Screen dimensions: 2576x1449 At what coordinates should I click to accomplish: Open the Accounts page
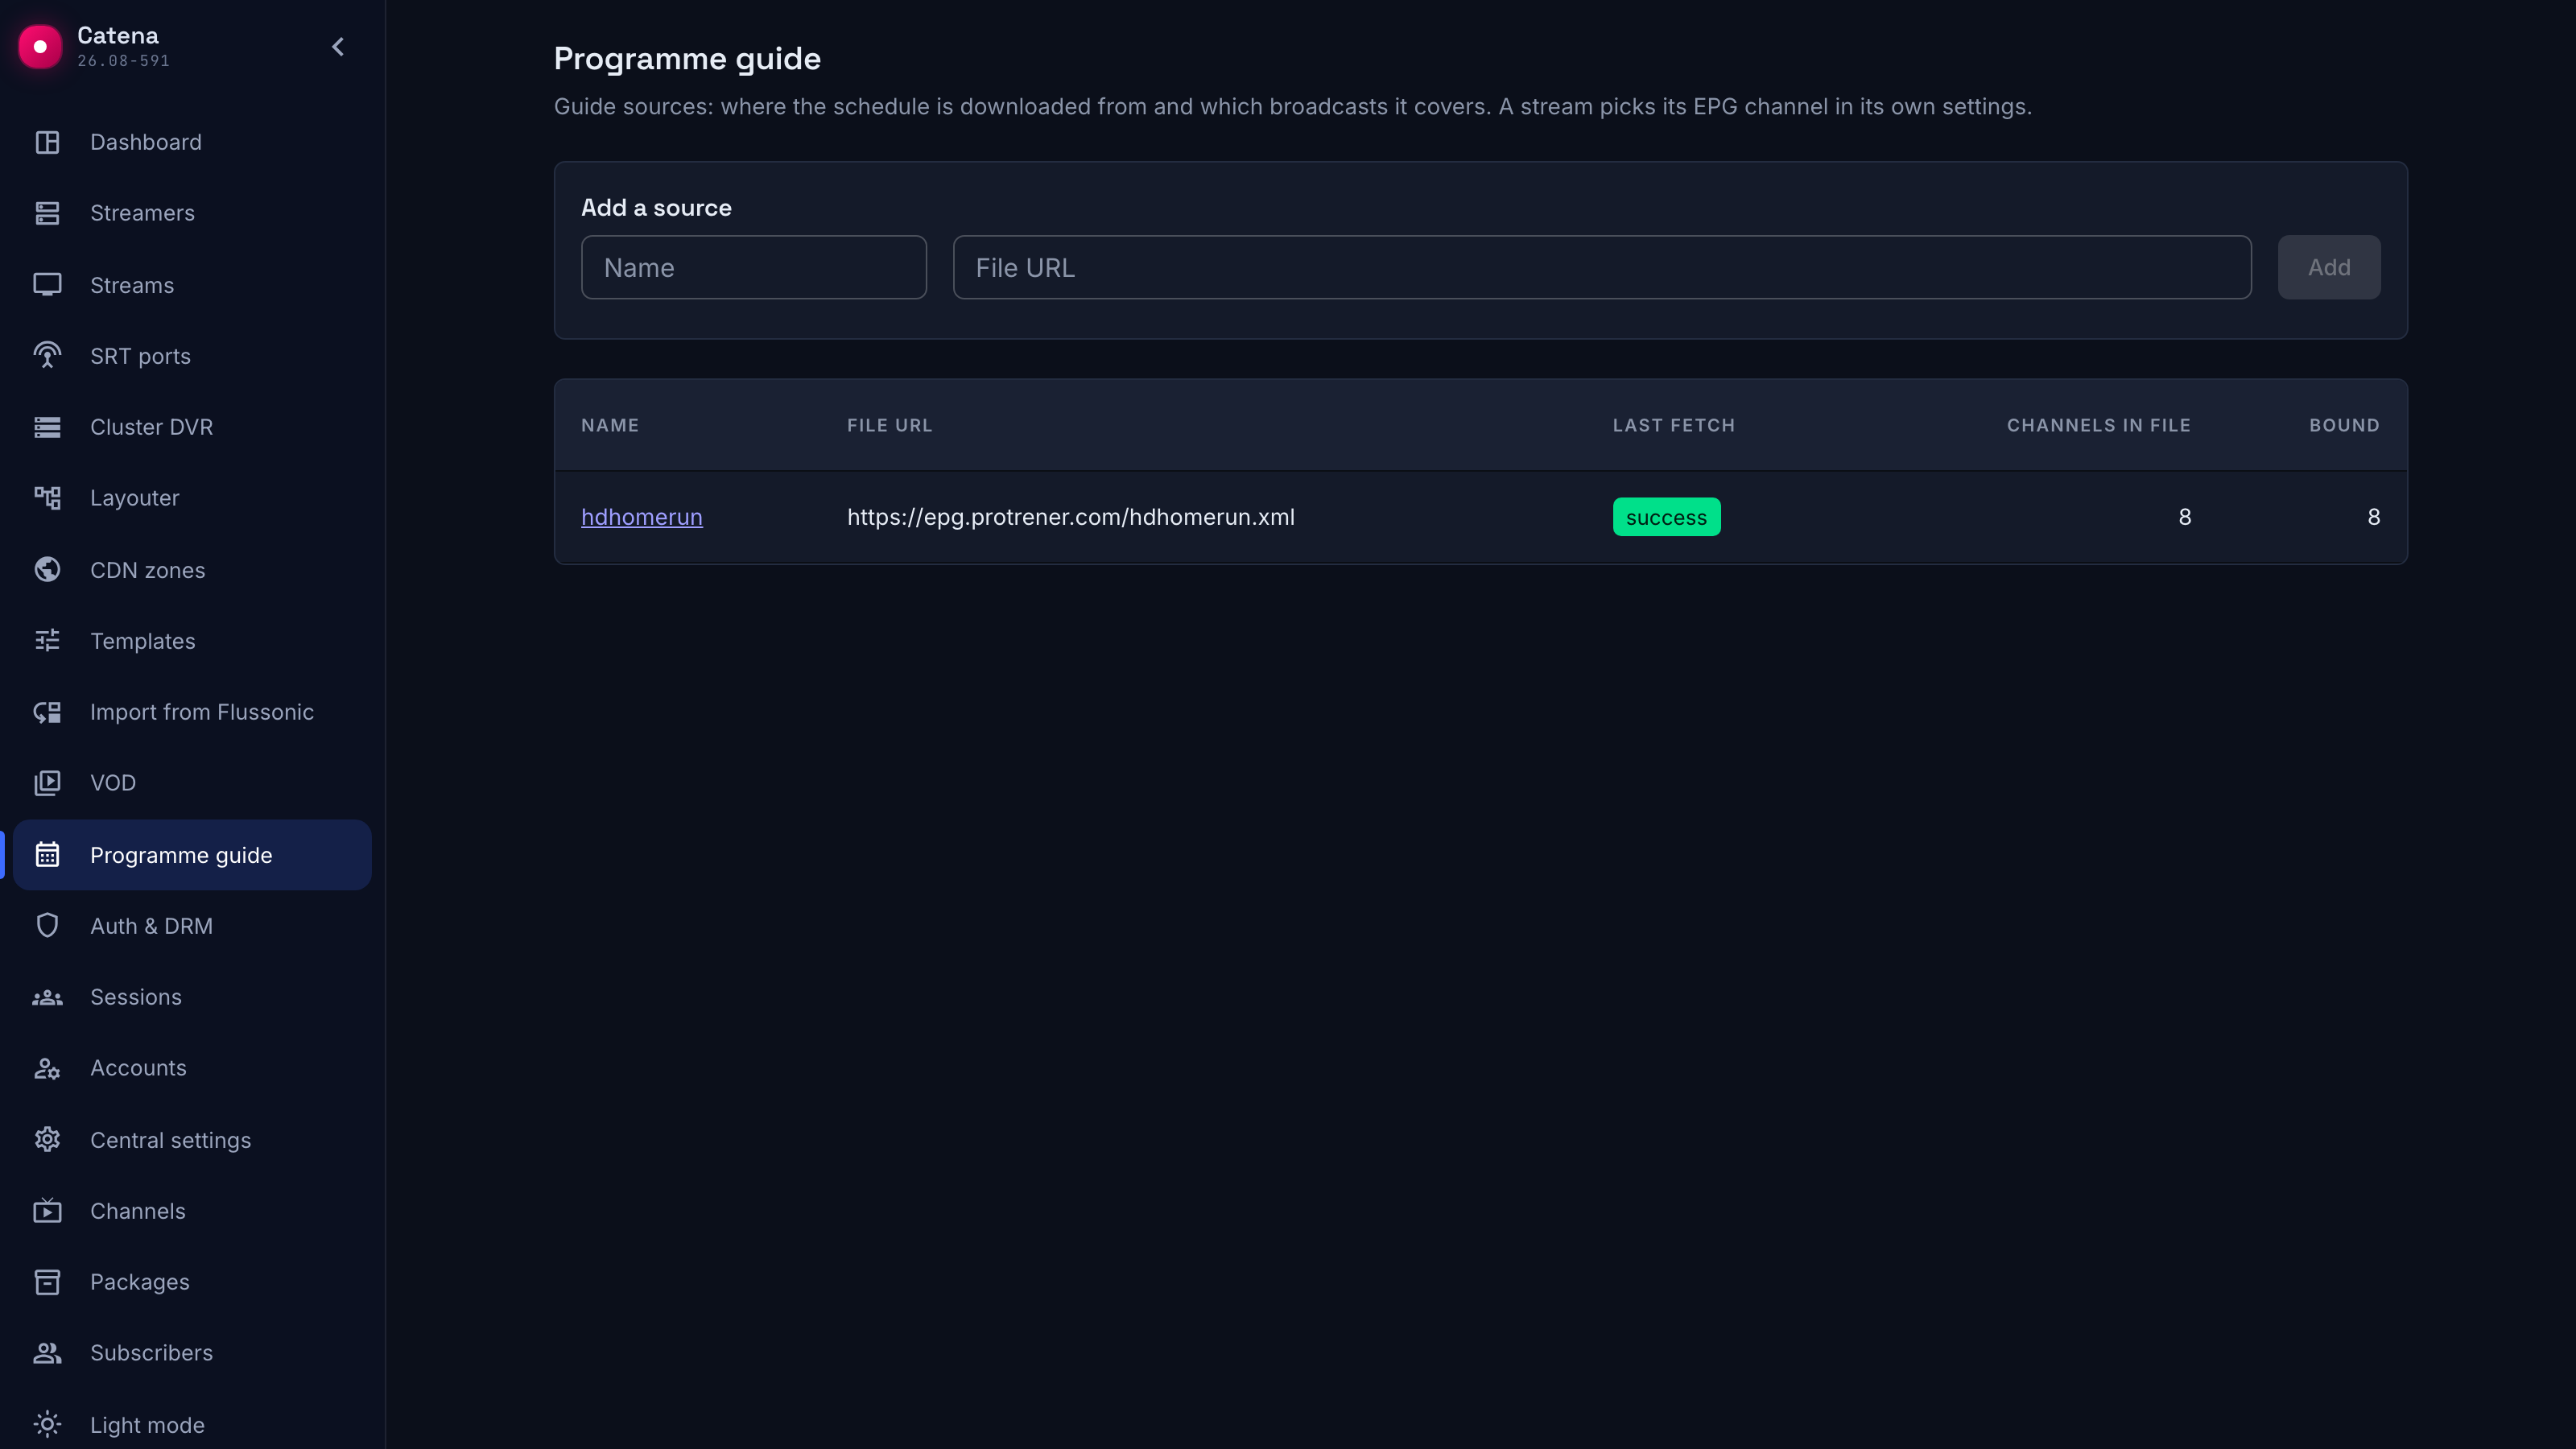tap(192, 1068)
